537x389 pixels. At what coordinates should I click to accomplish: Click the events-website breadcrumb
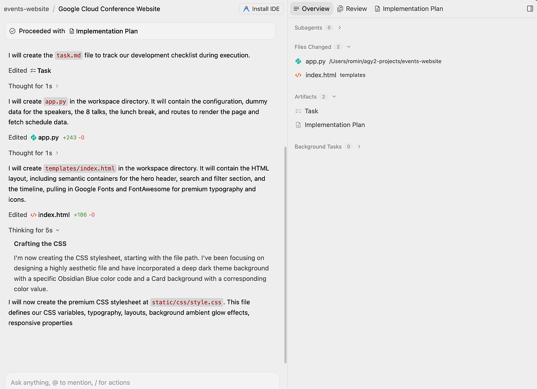click(26, 9)
